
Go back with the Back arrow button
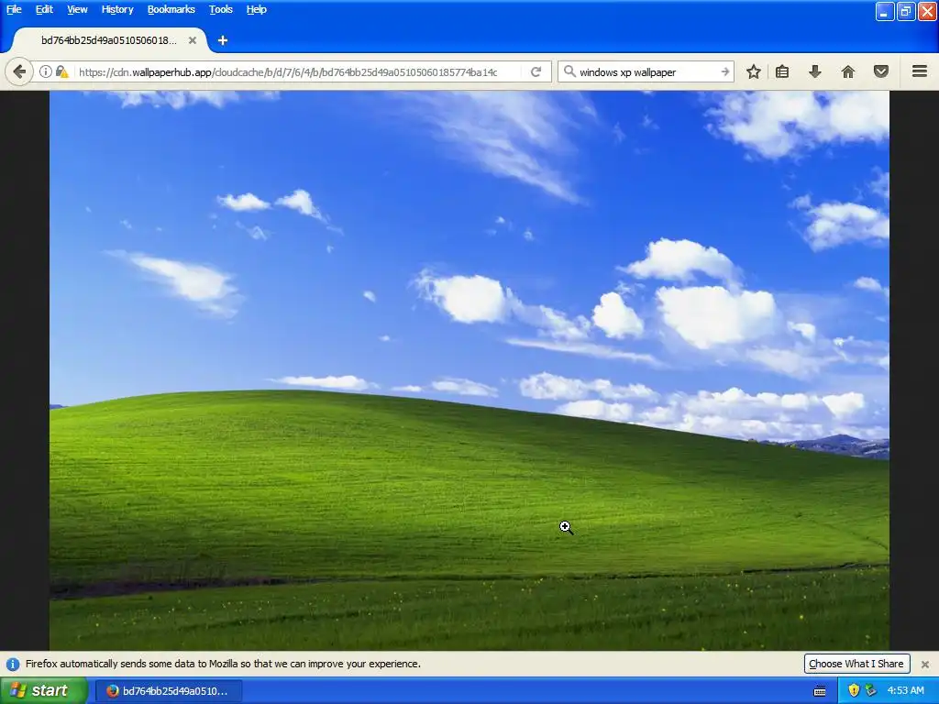19,71
